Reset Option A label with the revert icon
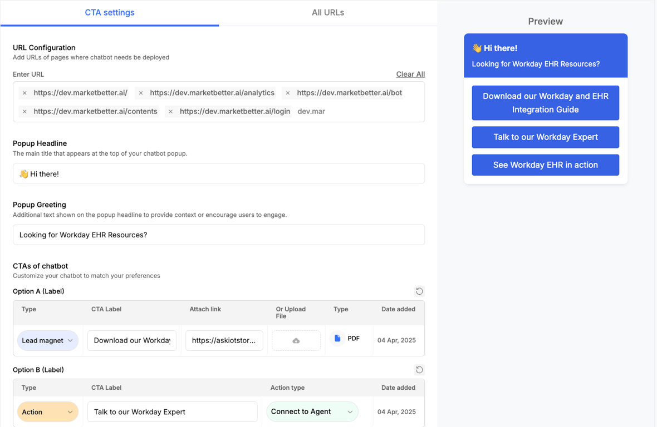 point(419,291)
